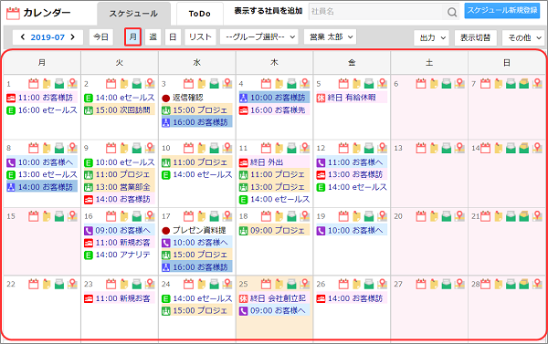Click the calendar add icon on day 26
Screen dimensions: 548x344
point(343,284)
